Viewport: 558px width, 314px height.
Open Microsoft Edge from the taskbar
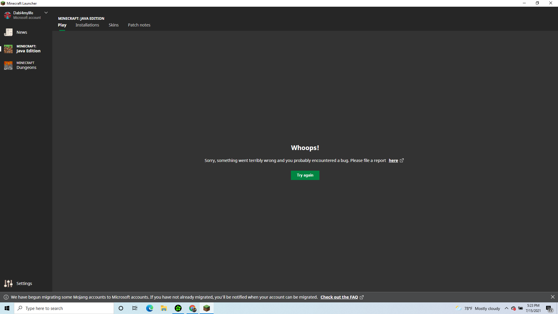149,308
